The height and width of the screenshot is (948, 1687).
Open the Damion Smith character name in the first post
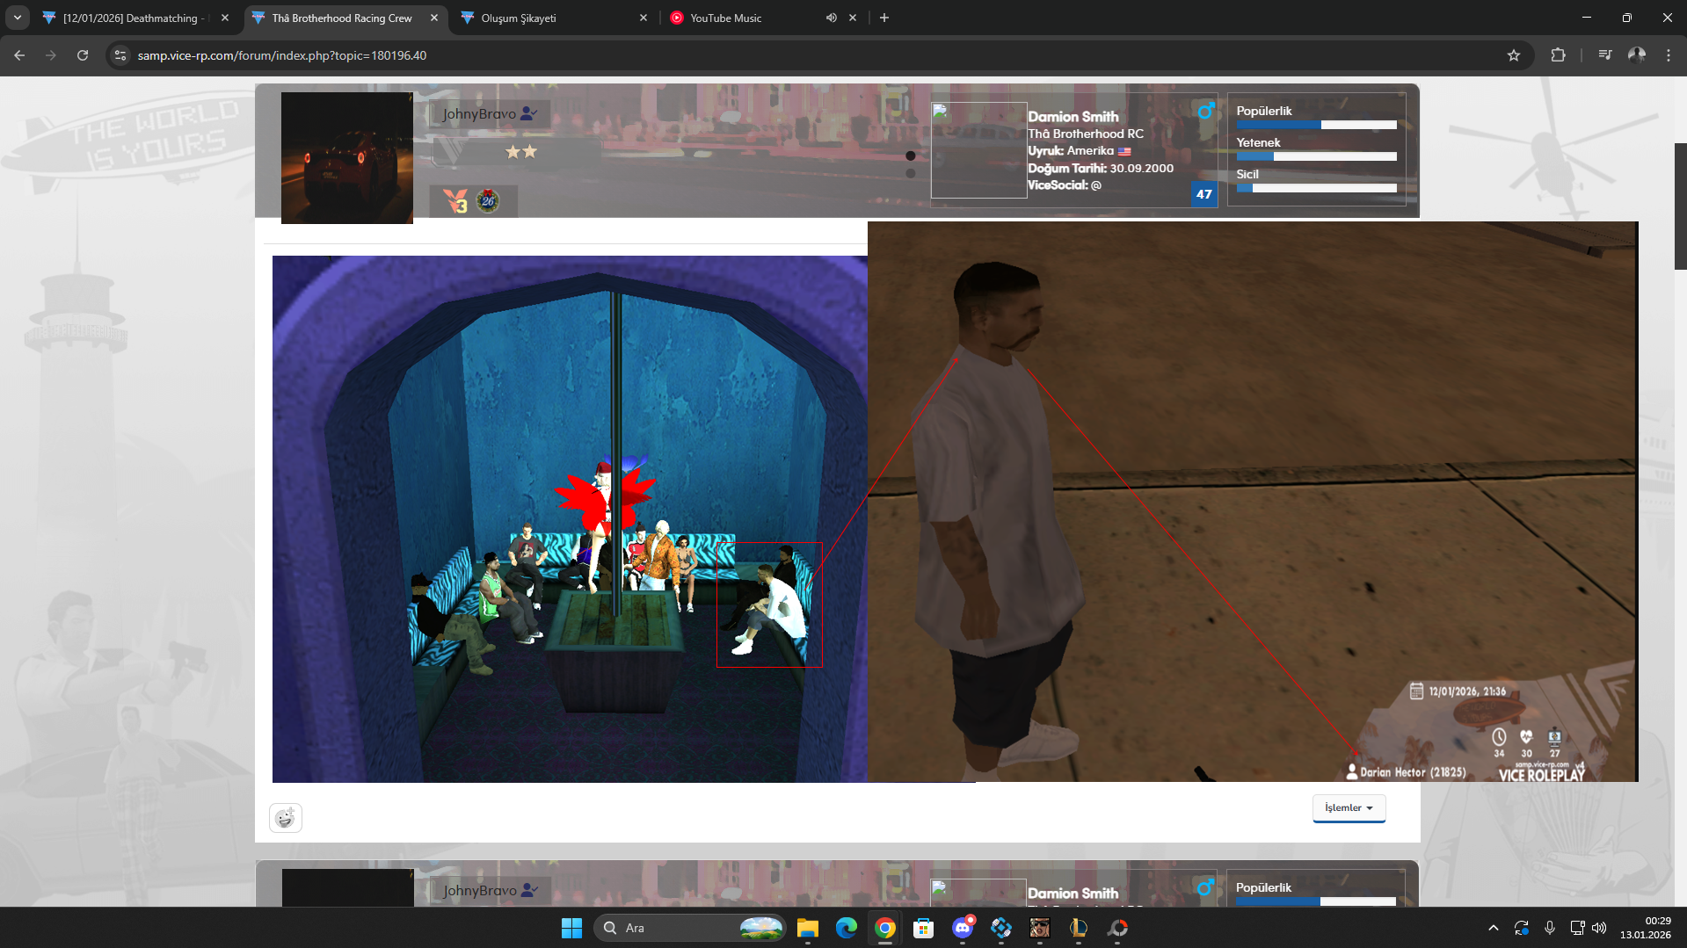[1073, 116]
